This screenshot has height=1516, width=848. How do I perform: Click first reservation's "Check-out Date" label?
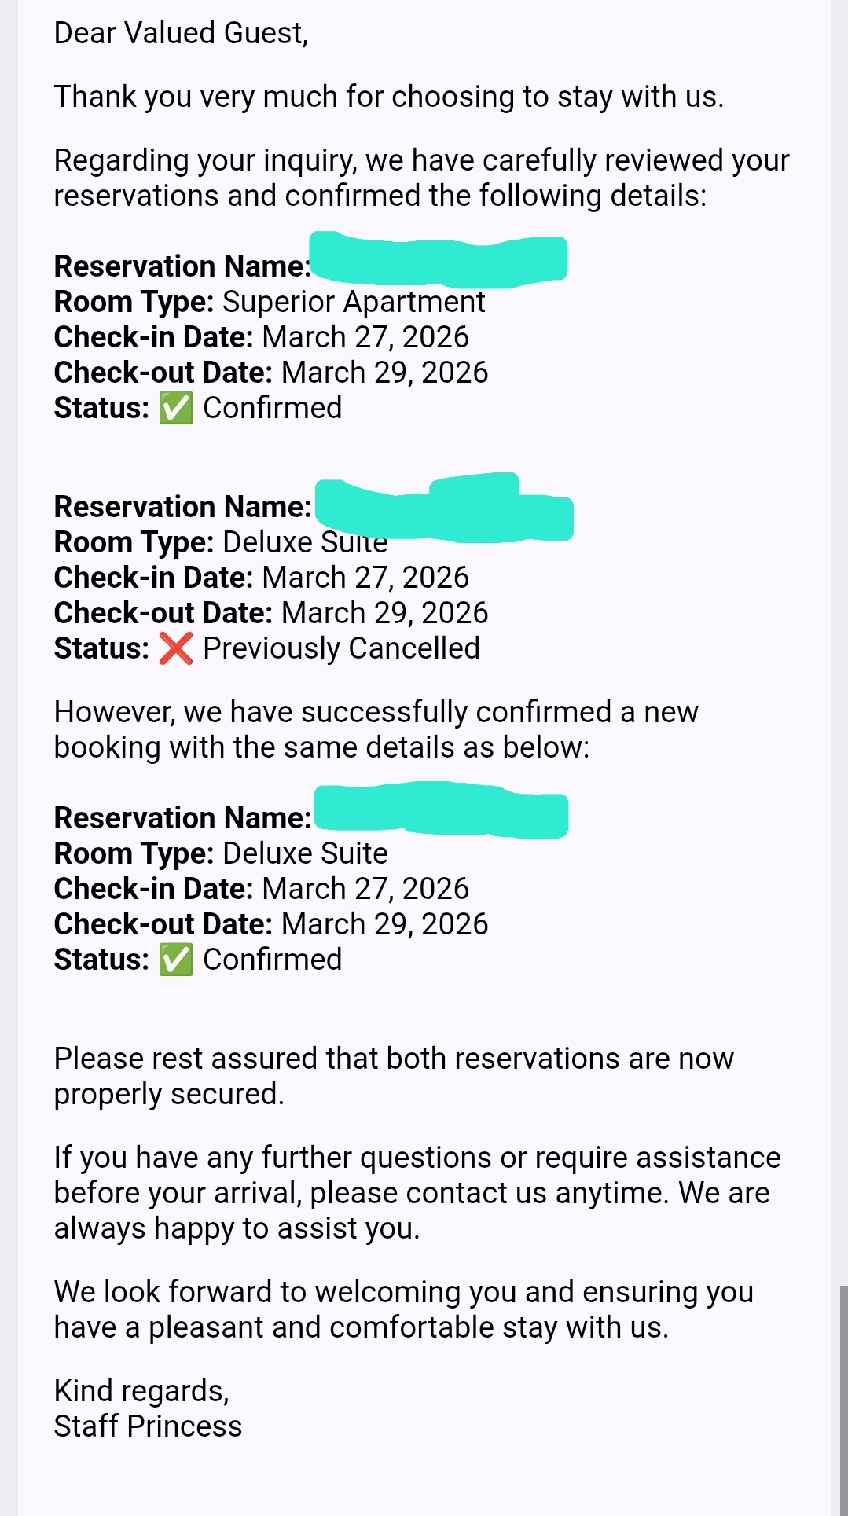click(x=163, y=373)
